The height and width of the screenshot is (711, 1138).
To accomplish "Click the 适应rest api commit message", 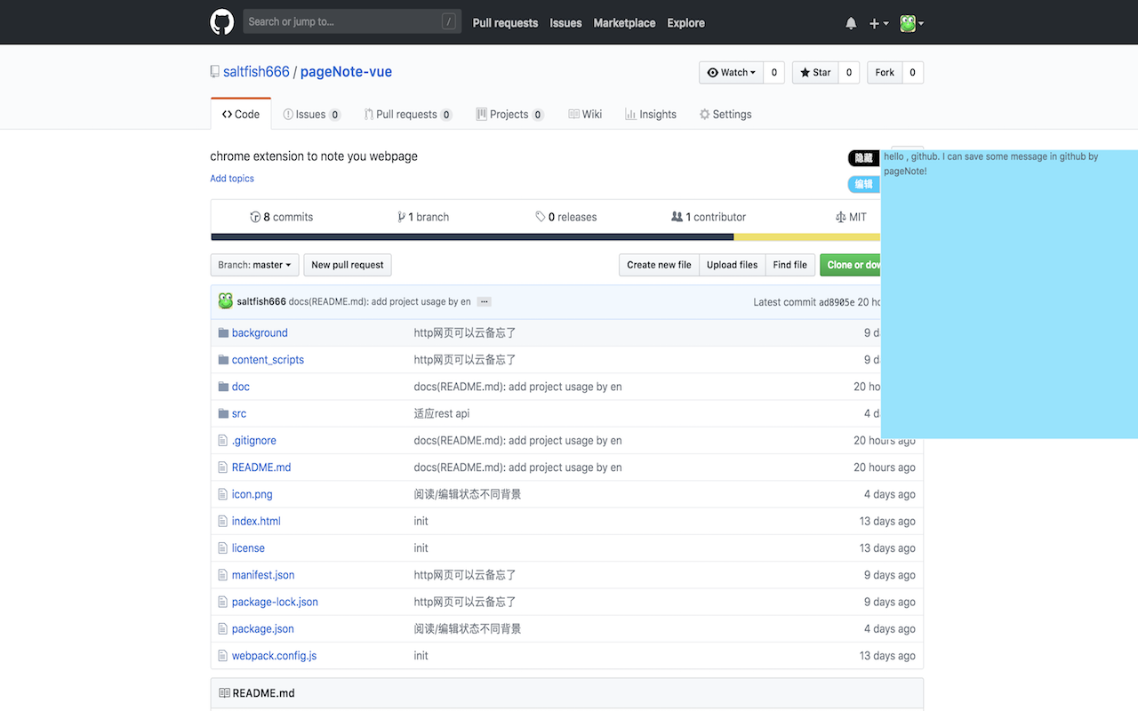I will 442,413.
